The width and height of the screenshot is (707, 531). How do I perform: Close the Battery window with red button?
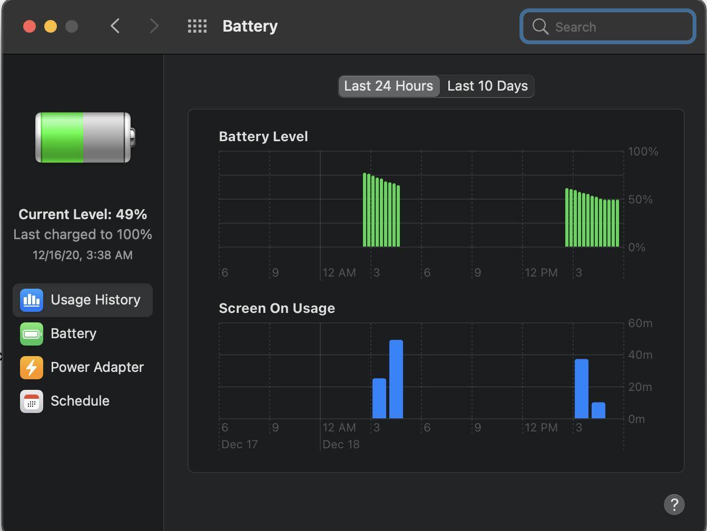click(x=30, y=26)
